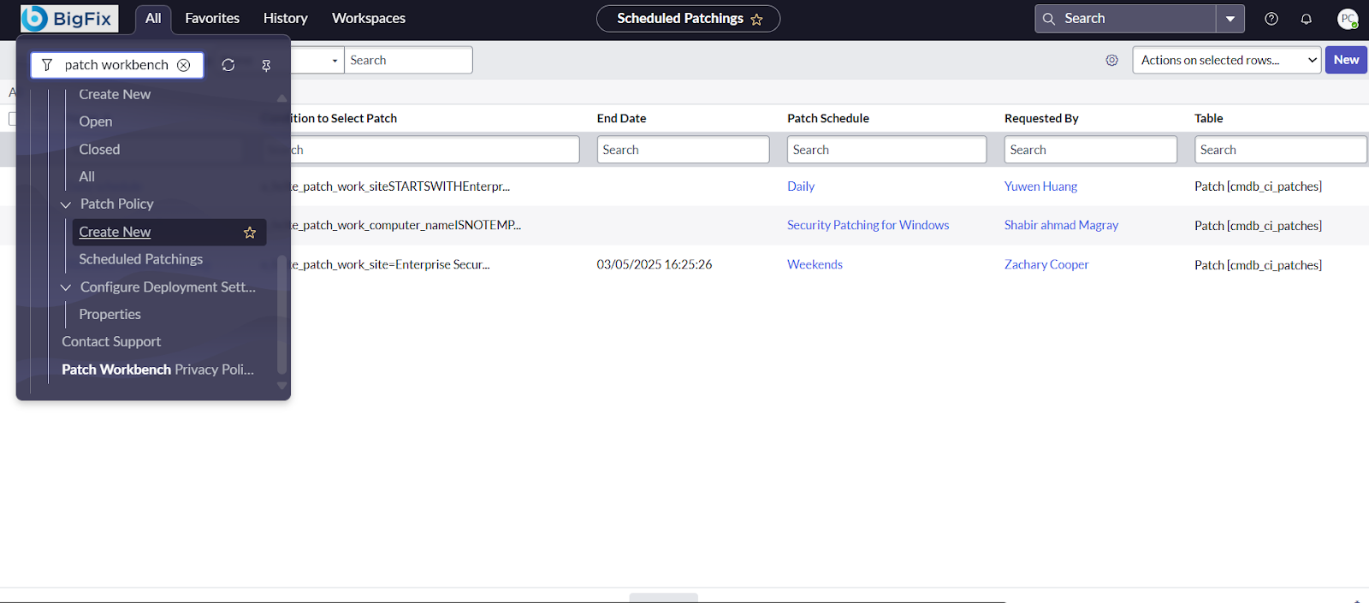This screenshot has width=1369, height=603.
Task: Sort by Table column header
Action: click(x=1209, y=118)
